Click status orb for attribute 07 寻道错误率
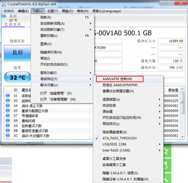Screen dimensions: 188x183 [x=8, y=116]
